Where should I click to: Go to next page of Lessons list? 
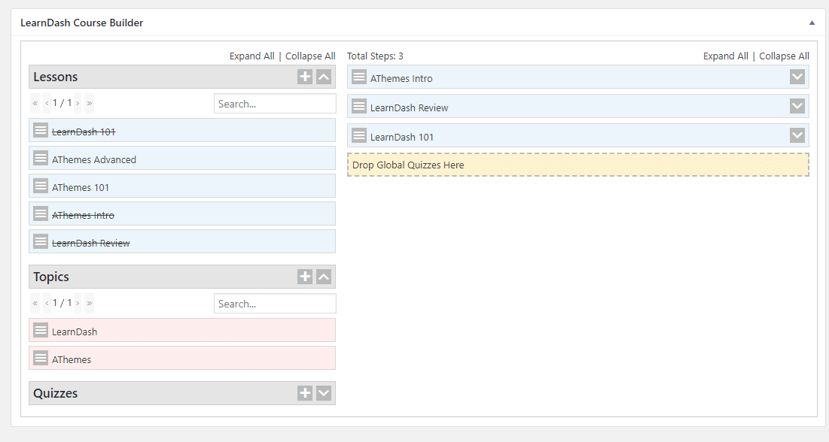pos(78,103)
